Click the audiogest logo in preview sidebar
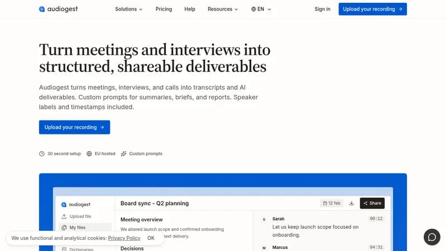The width and height of the screenshot is (446, 251). [x=76, y=204]
